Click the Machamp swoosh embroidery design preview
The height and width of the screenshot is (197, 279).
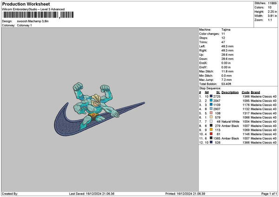tap(100, 109)
